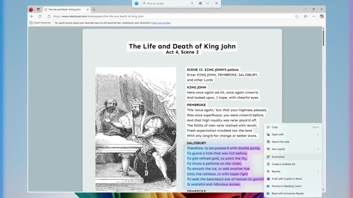Open browser Settings and more ellipsis

pyautogui.click(x=314, y=16)
